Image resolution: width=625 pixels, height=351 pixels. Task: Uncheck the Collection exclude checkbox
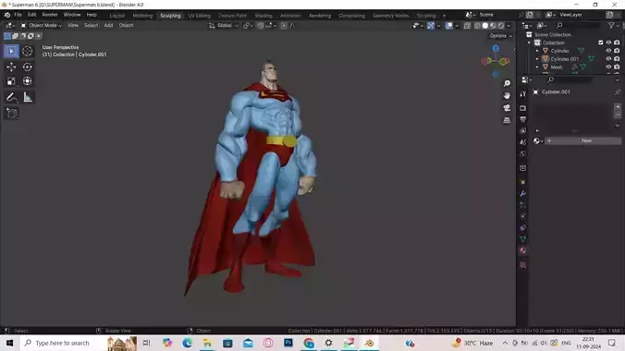click(x=600, y=42)
